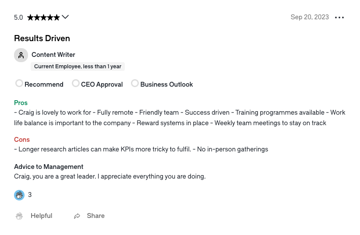Viewport: 360px width, 235px height.
Task: Click the Current Employee tenure badge
Action: click(78, 67)
